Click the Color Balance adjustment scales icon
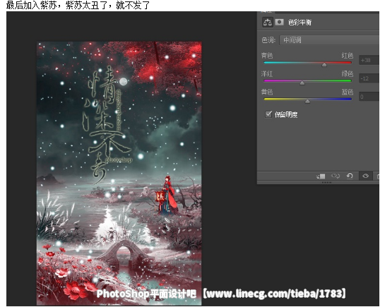The width and height of the screenshot is (385, 307). coord(268,23)
